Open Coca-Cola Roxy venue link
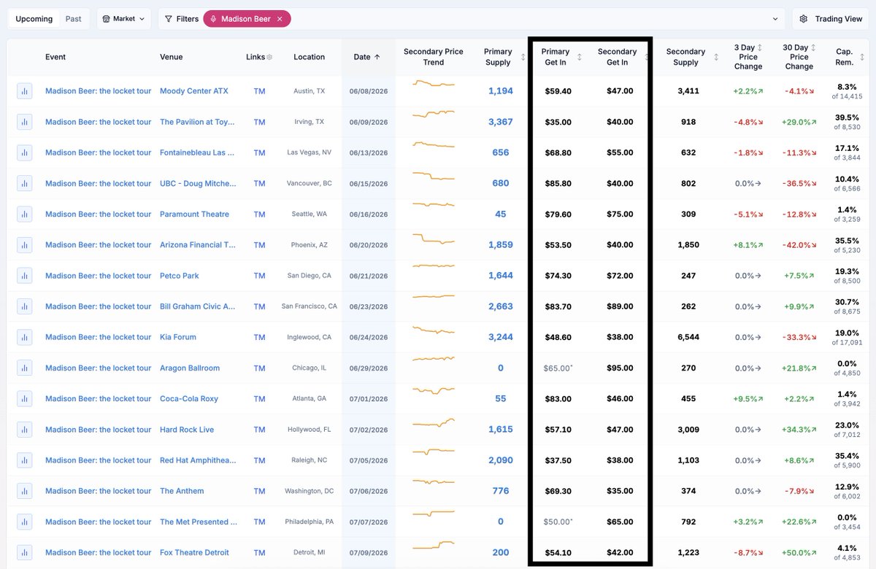Viewport: 876px width, 569px height. point(189,398)
